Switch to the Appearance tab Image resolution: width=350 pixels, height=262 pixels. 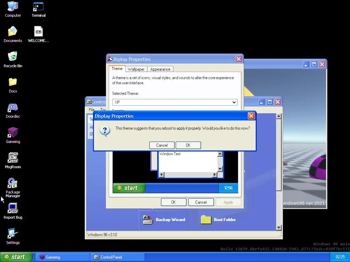(160, 69)
